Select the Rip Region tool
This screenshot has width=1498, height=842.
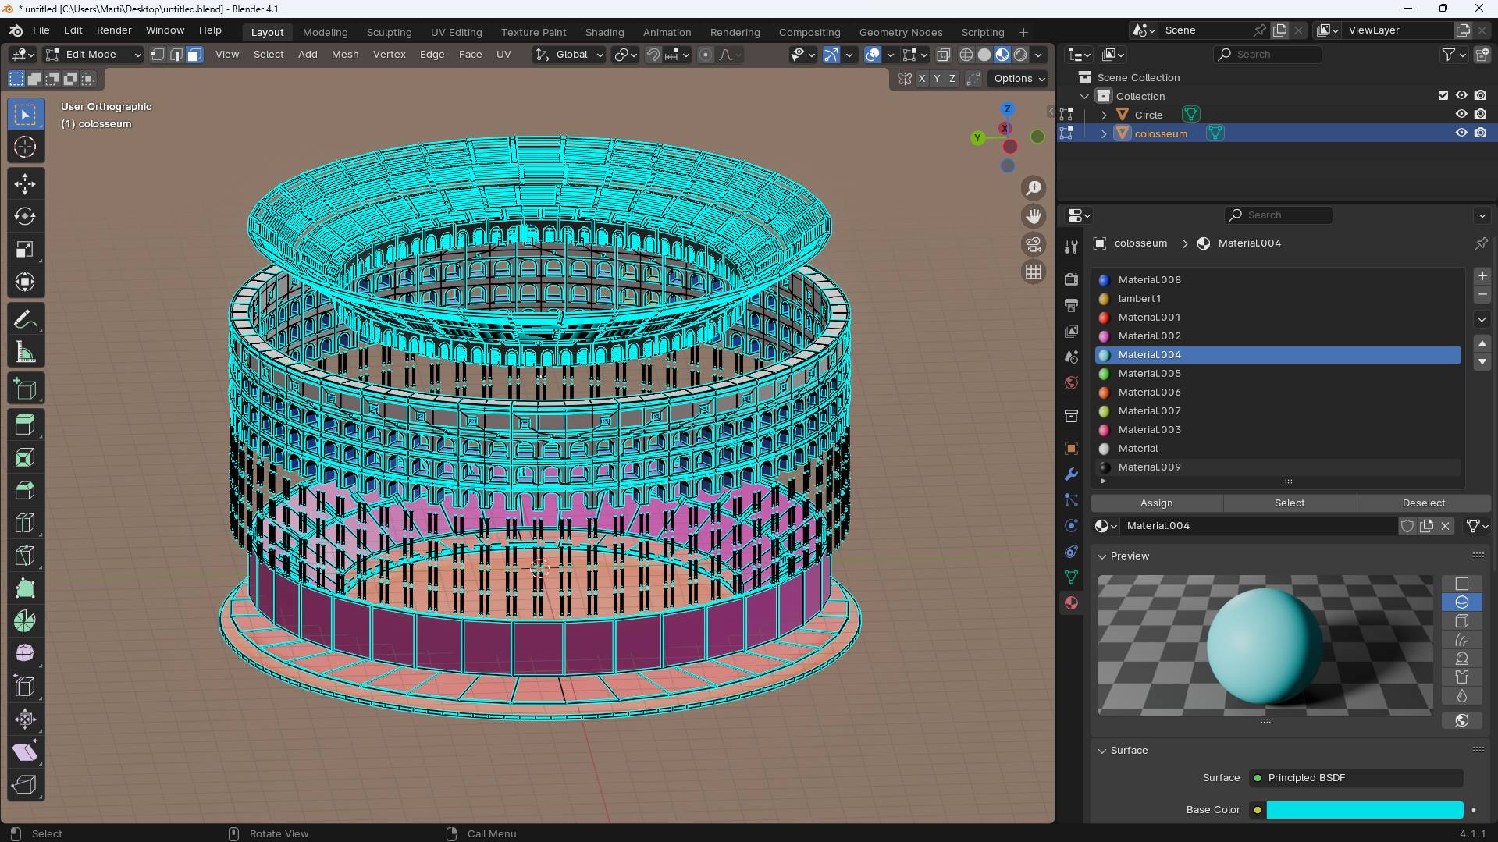(25, 785)
